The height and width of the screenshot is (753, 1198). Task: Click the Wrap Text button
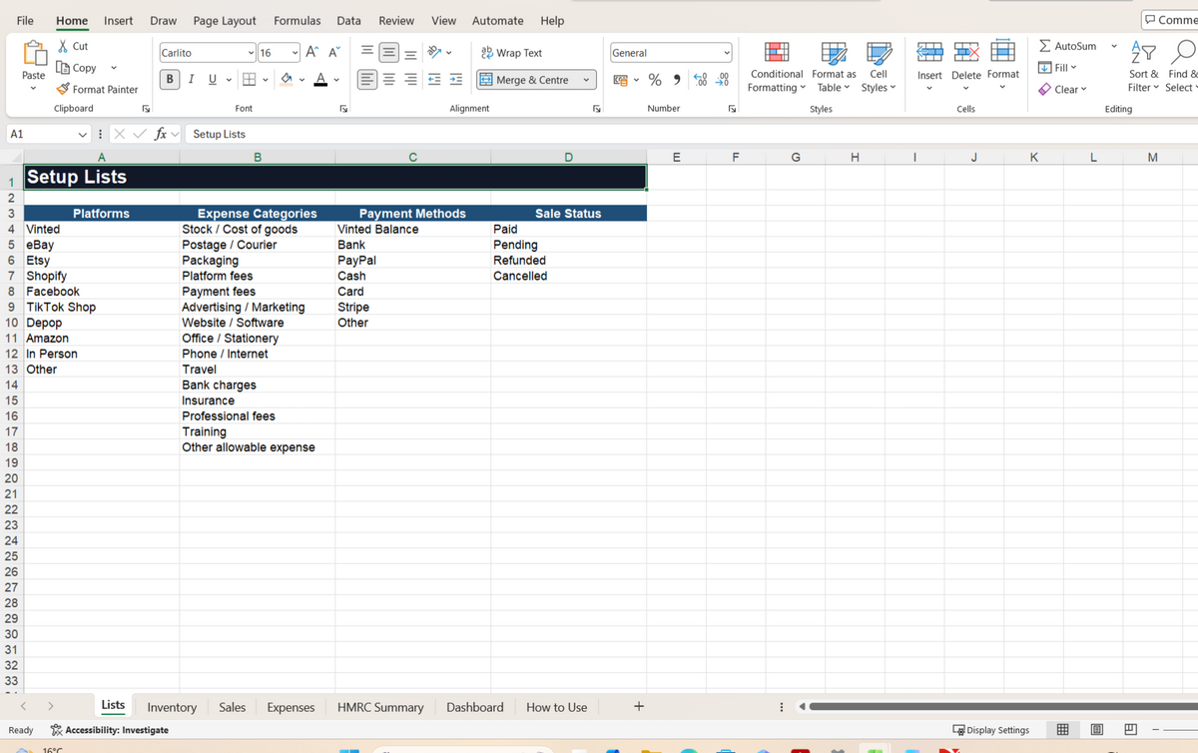[512, 53]
